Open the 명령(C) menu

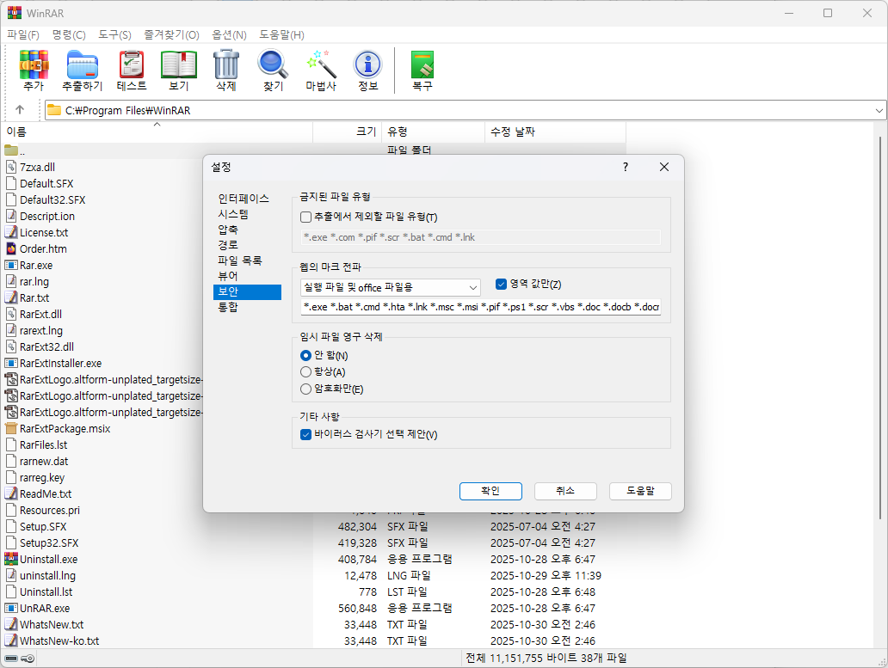tap(69, 35)
